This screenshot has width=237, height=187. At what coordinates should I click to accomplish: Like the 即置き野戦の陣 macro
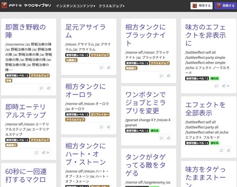[49, 88]
